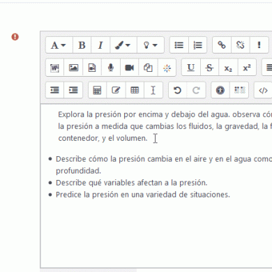Click the bullet starting 'Describe cómo la presión cambia'
272x272 pixels.
tap(164, 159)
